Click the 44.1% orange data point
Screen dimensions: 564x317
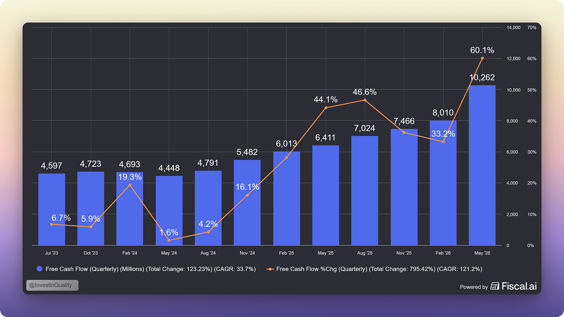pos(326,108)
